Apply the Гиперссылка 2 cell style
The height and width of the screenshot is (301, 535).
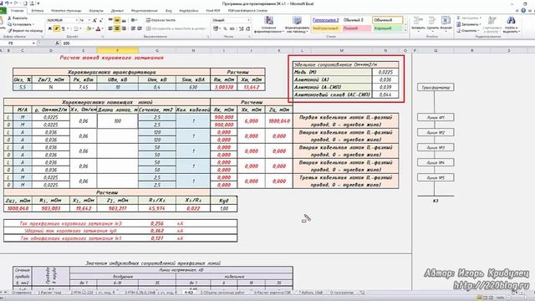326,20
